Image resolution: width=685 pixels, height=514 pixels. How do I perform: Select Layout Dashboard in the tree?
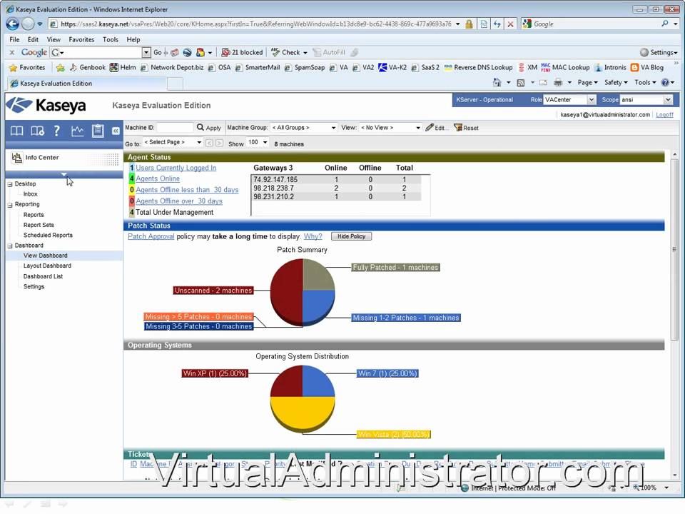tap(47, 266)
